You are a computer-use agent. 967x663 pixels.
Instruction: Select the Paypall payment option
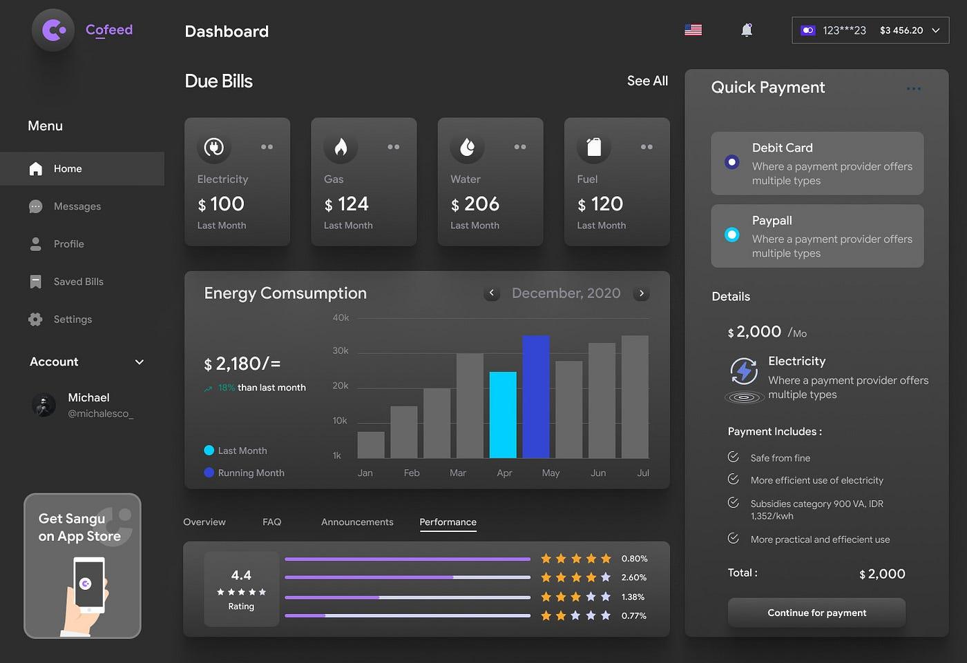(x=731, y=235)
